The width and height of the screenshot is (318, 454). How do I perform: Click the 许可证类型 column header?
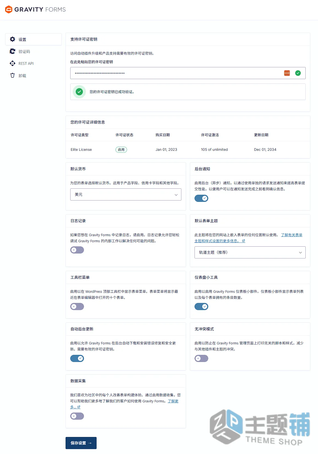[x=80, y=135]
